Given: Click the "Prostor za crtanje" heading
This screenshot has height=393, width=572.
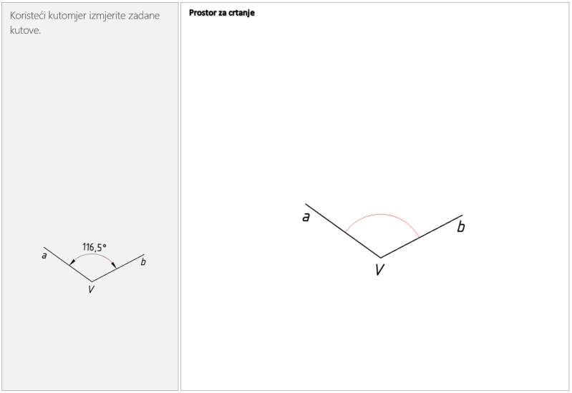Looking at the screenshot, I should pos(222,13).
